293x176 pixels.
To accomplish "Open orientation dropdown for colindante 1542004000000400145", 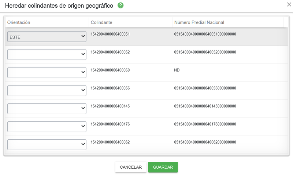I will pos(47,109).
